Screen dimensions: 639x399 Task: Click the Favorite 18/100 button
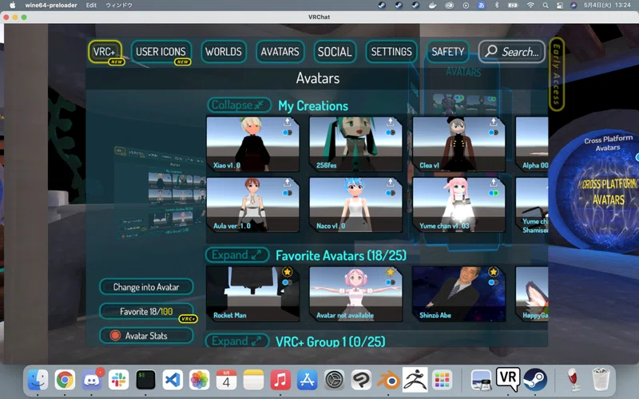coord(146,311)
